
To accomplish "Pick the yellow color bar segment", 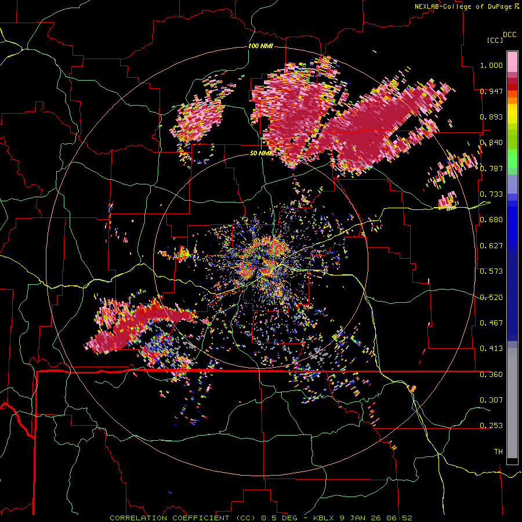I will coord(512,114).
